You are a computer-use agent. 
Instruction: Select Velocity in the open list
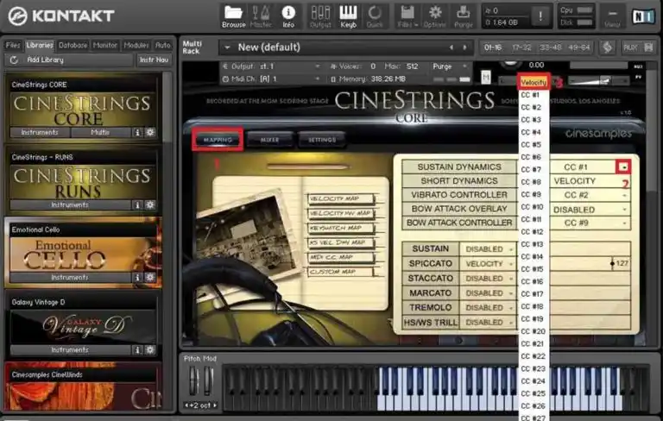point(534,82)
